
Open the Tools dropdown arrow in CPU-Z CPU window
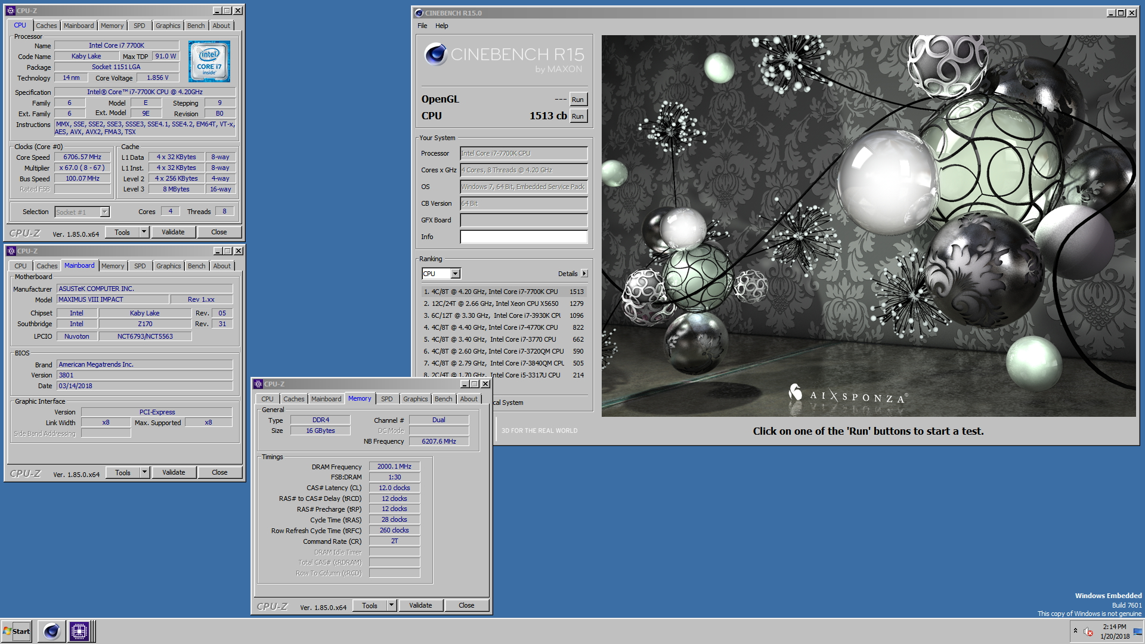pos(144,232)
